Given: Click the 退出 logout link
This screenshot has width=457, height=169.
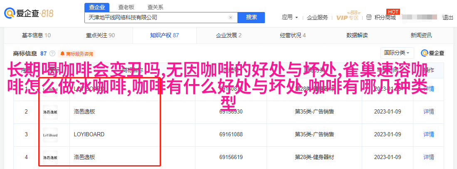Looking at the screenshot, I should [448, 18].
